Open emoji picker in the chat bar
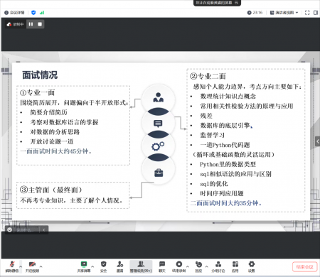This screenshot has width=320, height=277. (x=9, y=229)
